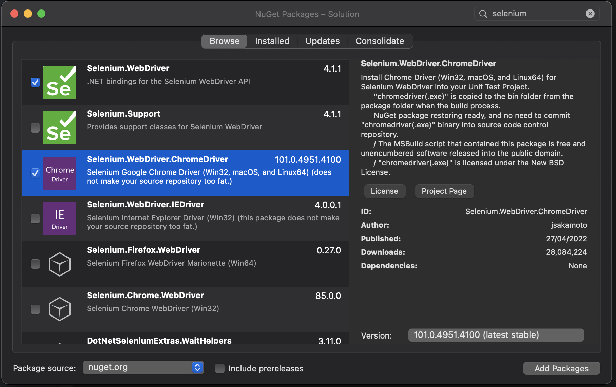Image resolution: width=616 pixels, height=387 pixels.
Task: Open the License page for ChromeDriver
Action: 385,191
